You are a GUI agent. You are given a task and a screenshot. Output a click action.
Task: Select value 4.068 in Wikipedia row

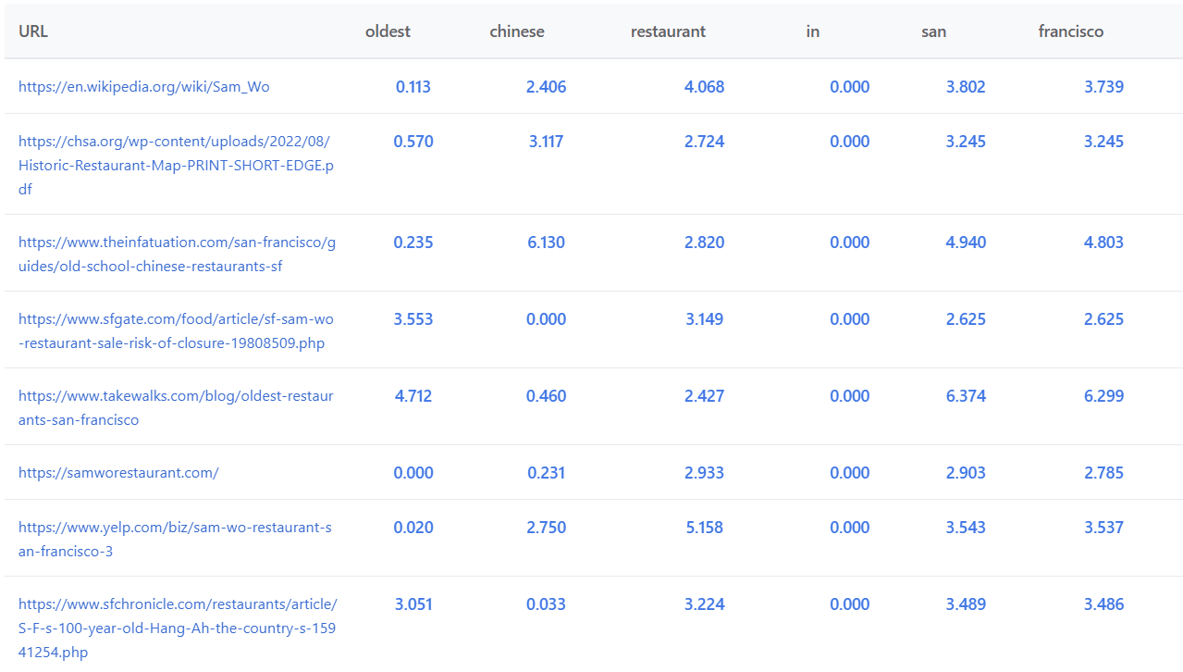[705, 87]
